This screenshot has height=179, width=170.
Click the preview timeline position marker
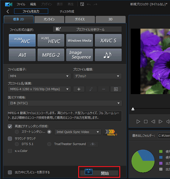(x=133, y=109)
